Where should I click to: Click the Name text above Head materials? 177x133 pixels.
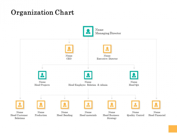(x=88, y=112)
